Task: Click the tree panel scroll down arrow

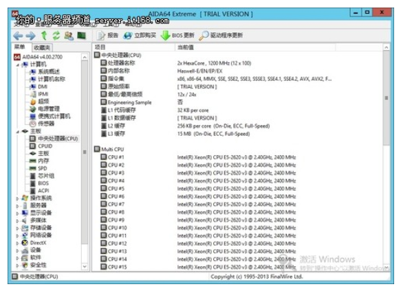Action: tap(85, 267)
